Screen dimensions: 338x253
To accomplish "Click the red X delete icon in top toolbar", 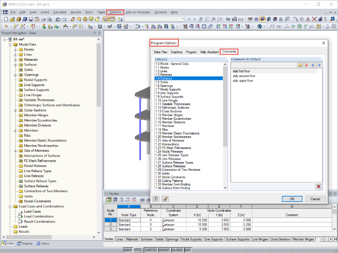I will 314,20.
